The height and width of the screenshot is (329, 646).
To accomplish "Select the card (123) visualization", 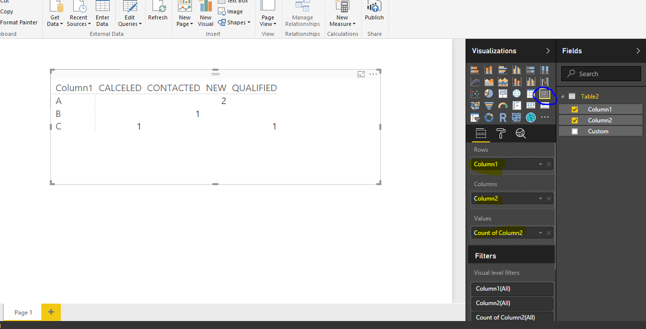I will point(530,106).
